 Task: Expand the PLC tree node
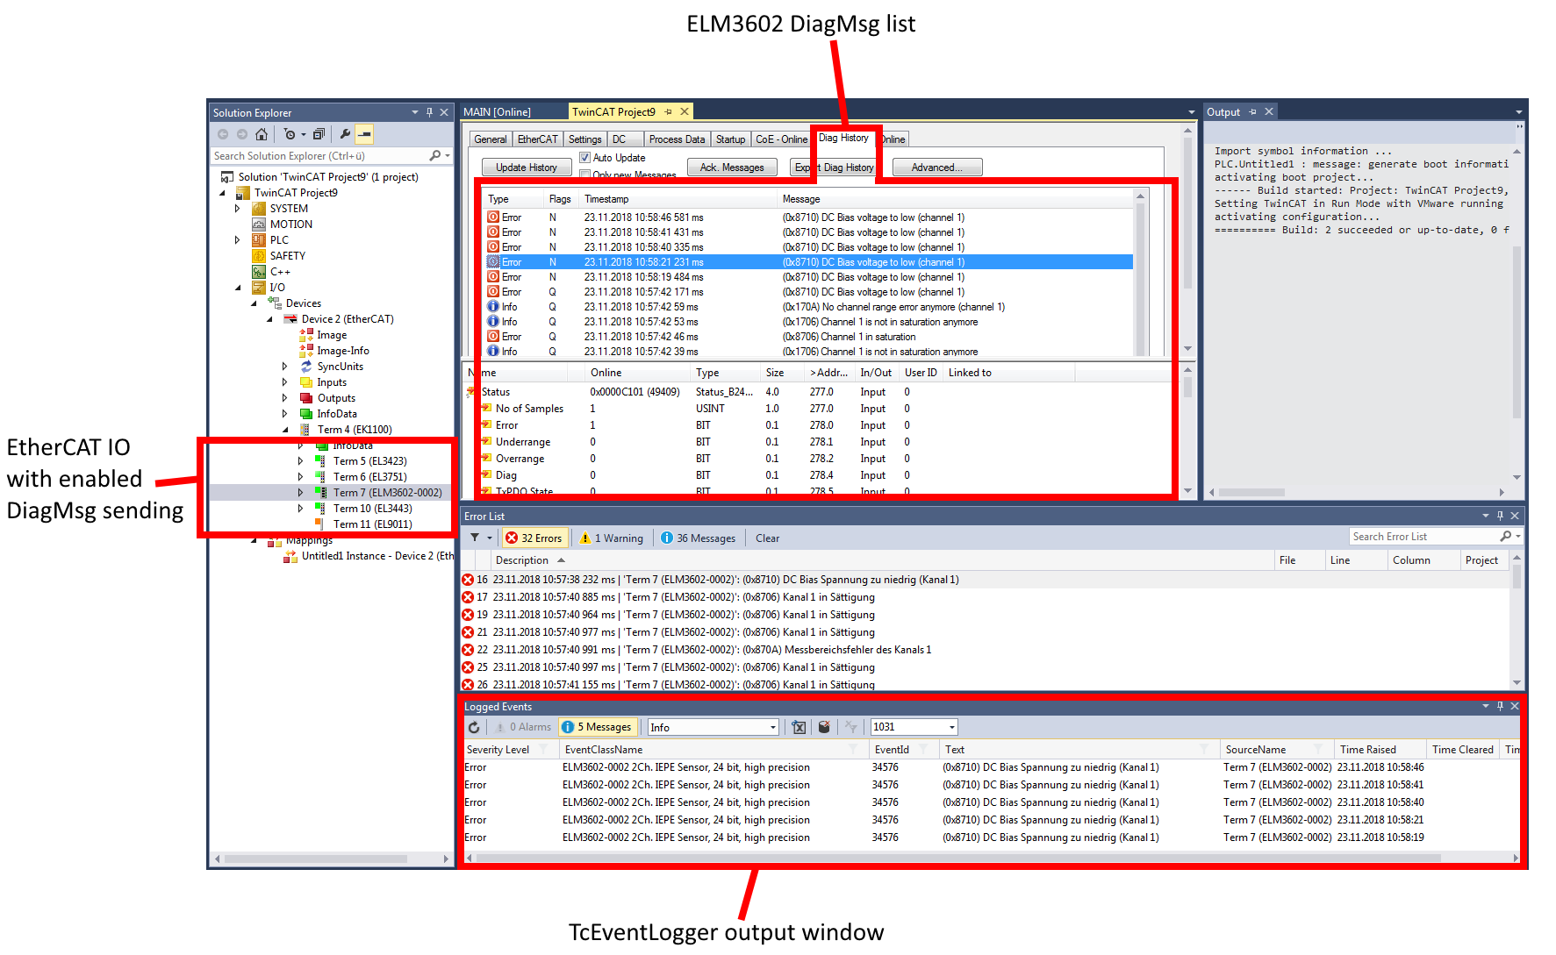click(238, 240)
